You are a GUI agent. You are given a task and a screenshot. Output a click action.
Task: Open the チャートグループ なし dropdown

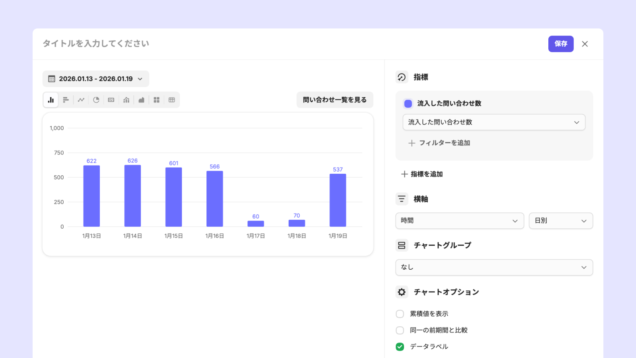click(x=494, y=267)
